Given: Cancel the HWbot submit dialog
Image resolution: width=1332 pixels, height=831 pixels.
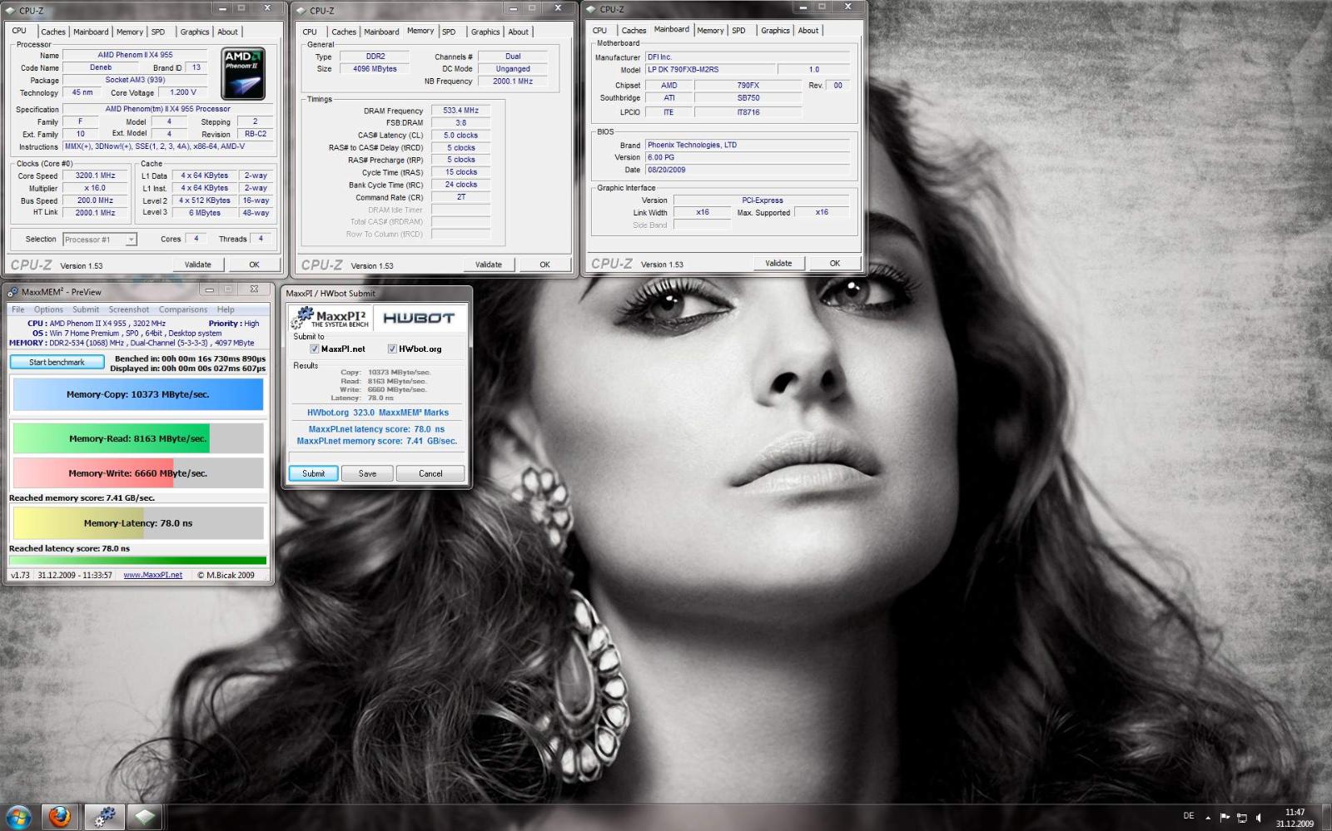Looking at the screenshot, I should [430, 473].
